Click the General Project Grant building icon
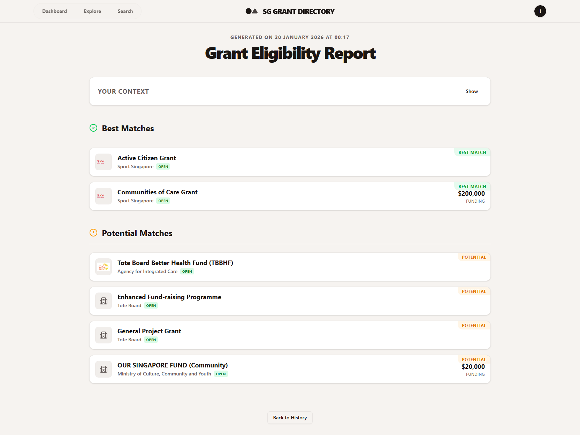 [104, 335]
